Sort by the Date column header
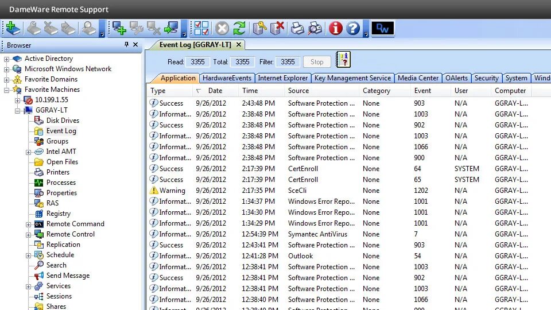This screenshot has height=310, width=551. 215,91
